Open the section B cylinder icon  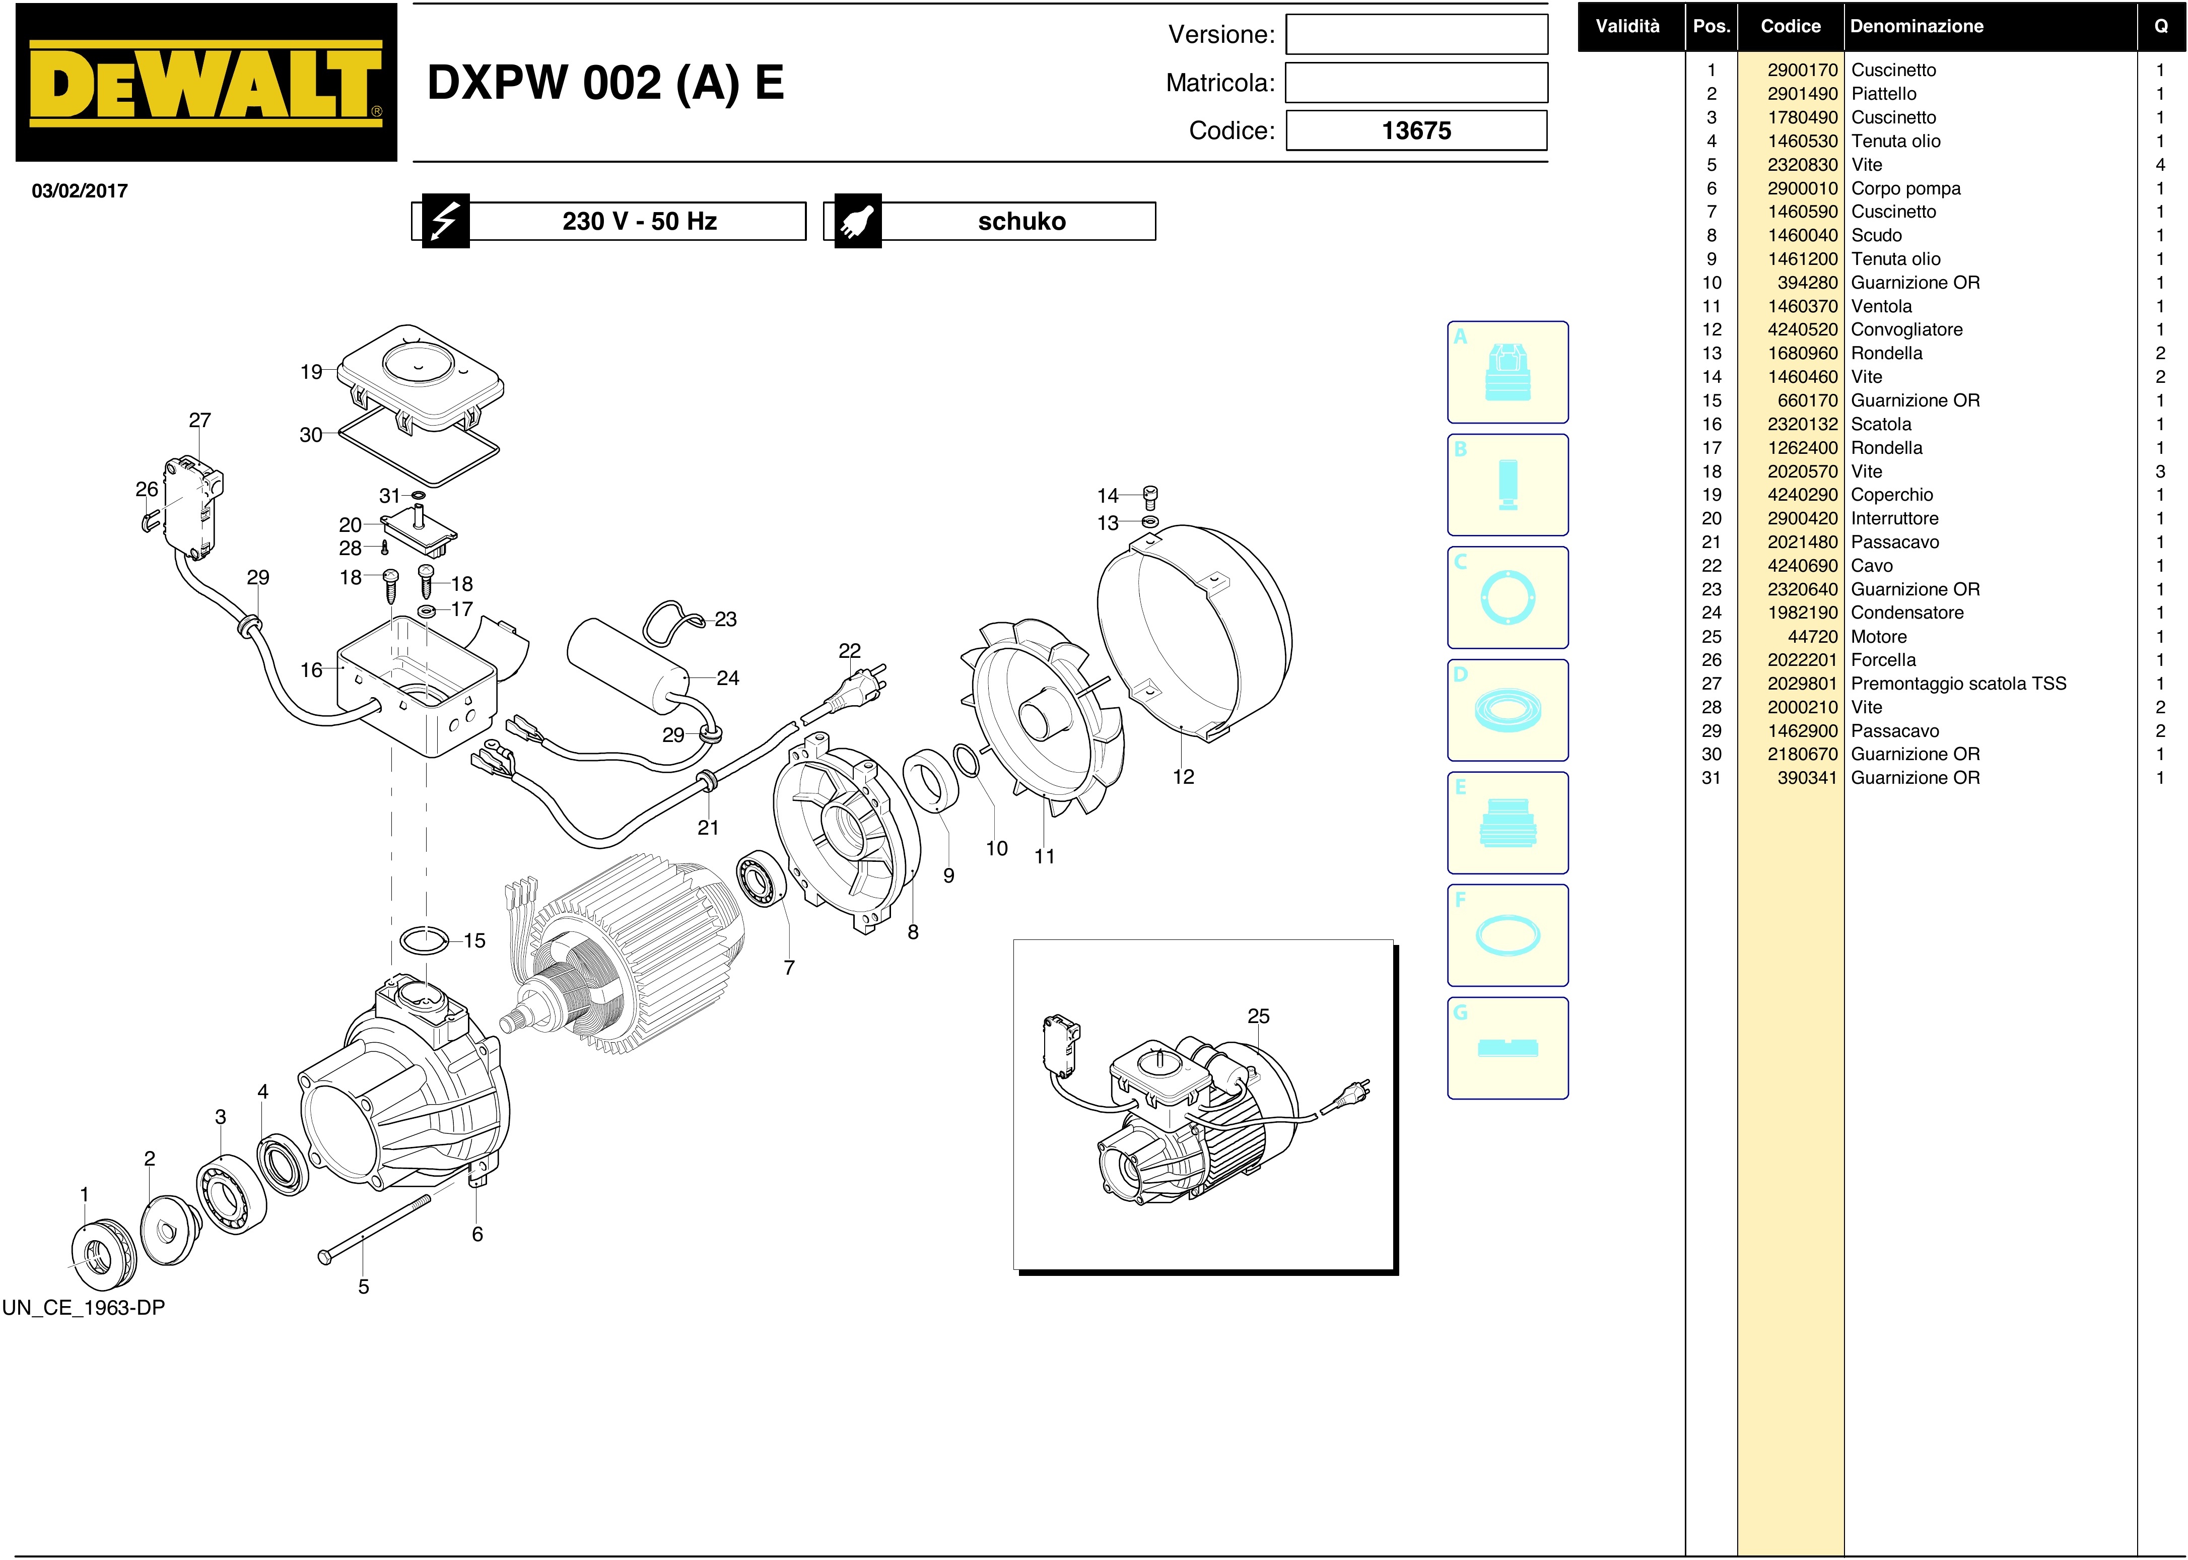(x=1507, y=485)
